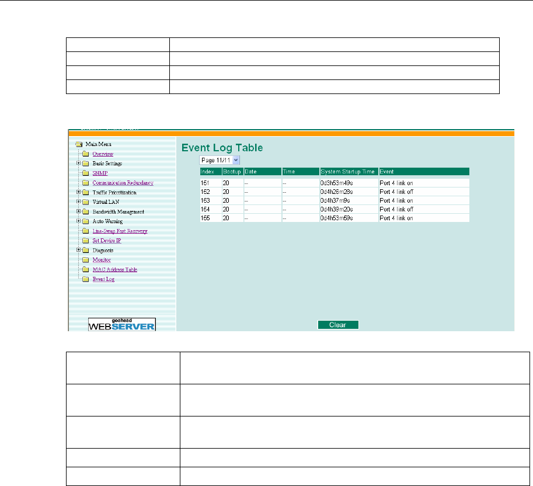This screenshot has width=533, height=486.
Task: Click the System Startup Time column header
Action: 349,172
